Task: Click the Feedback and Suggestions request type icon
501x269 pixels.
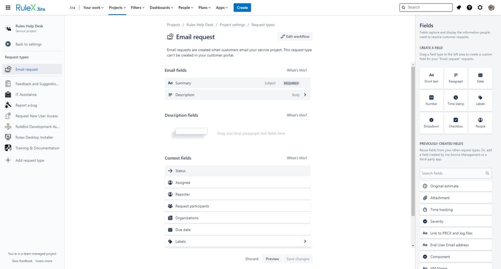Action: [x=8, y=84]
